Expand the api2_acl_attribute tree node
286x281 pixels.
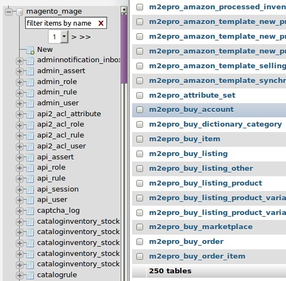20,115
